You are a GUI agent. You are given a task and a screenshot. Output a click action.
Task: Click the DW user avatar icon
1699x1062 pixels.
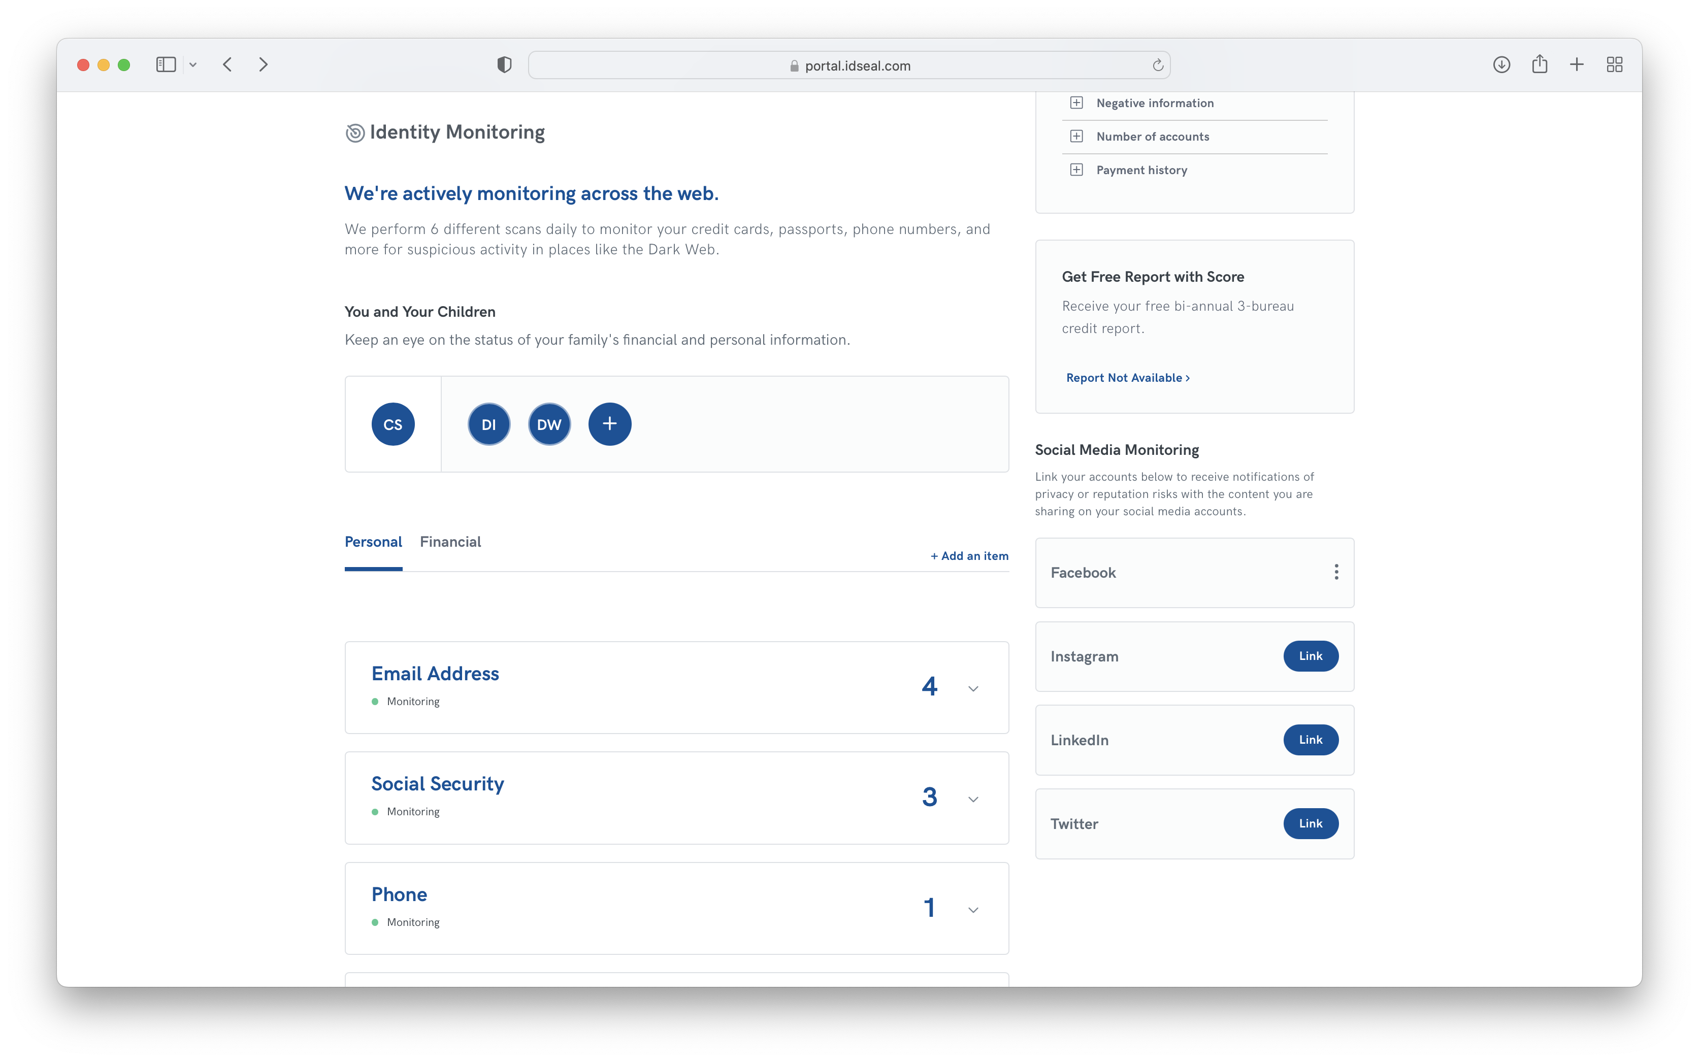[x=548, y=424]
